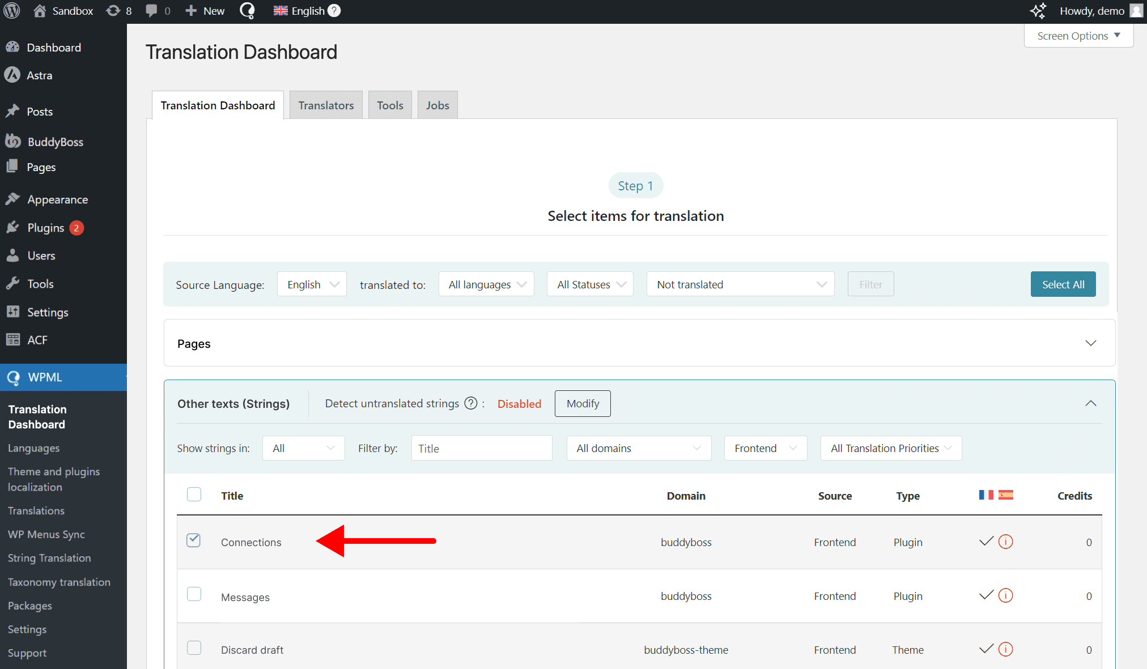Open the Frontend source dropdown
Screen dimensions: 1147x669
tap(766, 448)
